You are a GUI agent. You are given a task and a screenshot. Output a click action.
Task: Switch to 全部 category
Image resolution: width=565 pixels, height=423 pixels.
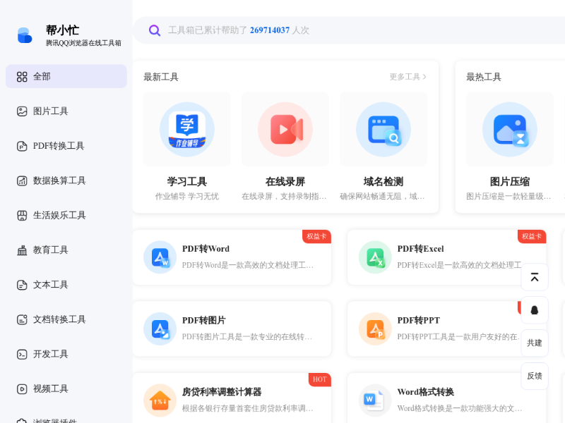coord(66,76)
